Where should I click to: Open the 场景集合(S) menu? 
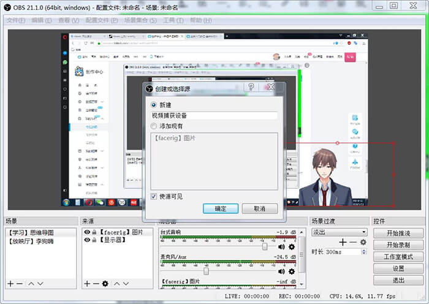(x=140, y=20)
